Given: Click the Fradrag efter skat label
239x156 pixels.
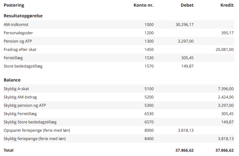Looking at the screenshot, I should 20,50.
